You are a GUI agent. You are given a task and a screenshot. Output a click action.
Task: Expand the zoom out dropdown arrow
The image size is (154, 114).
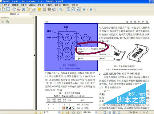tap(87, 9)
